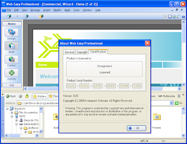Expand the Disco de 3½ tree node
Viewport: 187px width, 144px height.
[16, 120]
